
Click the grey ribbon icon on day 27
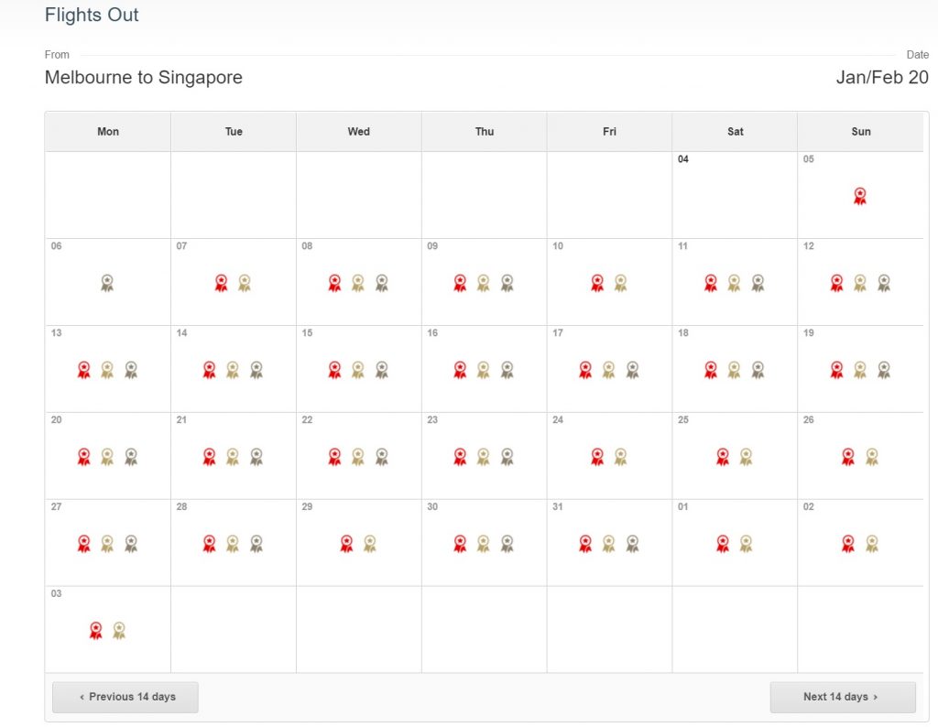(x=131, y=544)
